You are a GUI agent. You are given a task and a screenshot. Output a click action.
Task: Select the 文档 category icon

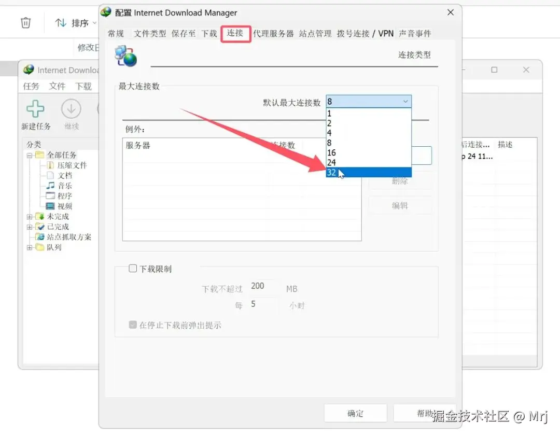tap(50, 175)
